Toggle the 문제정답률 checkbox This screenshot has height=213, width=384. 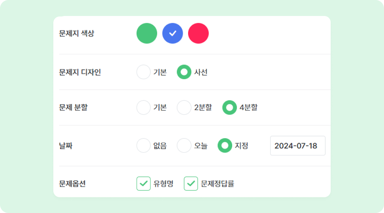coord(191,184)
